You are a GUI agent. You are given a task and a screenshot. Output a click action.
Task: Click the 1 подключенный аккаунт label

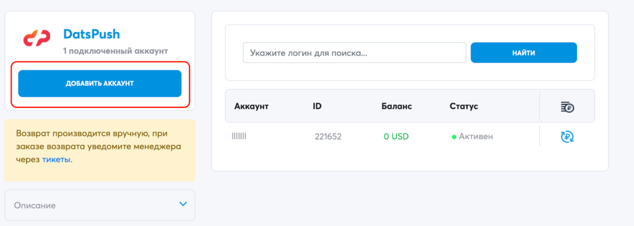(115, 51)
